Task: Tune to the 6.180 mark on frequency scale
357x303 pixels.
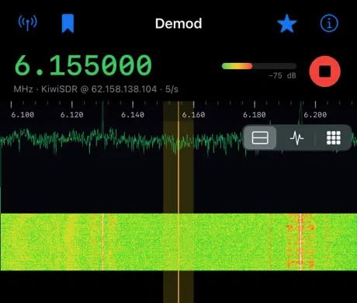Action: click(x=255, y=114)
